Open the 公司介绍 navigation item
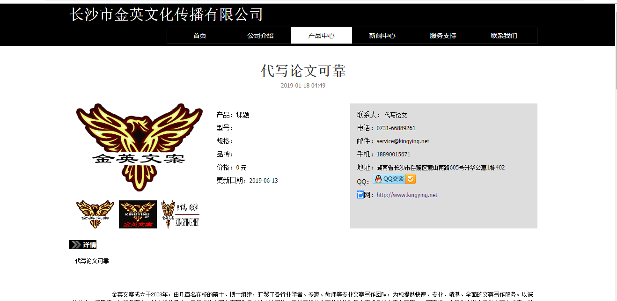 [260, 36]
